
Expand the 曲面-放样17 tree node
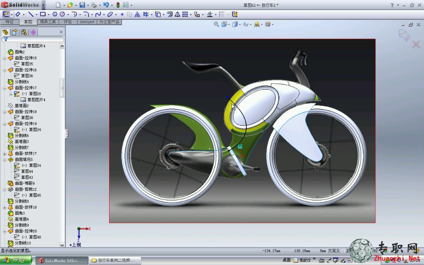pos(4,153)
